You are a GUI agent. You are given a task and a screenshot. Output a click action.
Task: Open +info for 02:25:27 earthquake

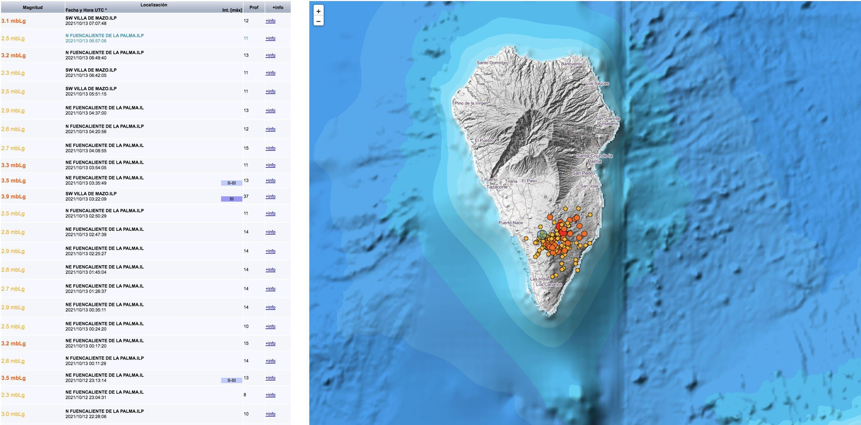270,251
